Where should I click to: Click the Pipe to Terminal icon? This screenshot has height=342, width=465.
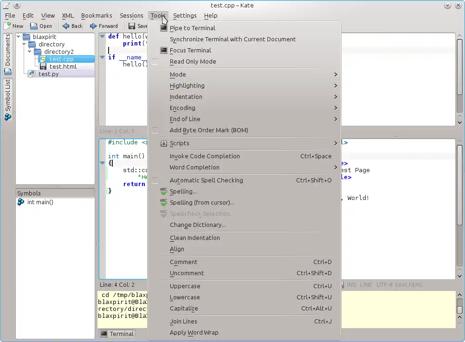[163, 28]
